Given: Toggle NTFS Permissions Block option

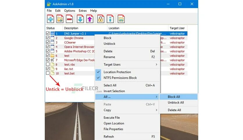Looking at the screenshot, I should coord(127,78).
